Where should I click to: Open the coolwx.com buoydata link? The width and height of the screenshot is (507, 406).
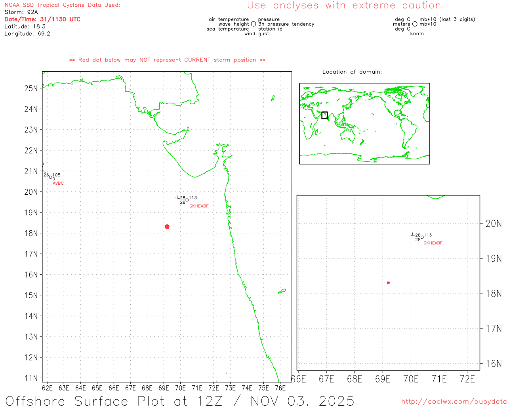pyautogui.click(x=454, y=402)
